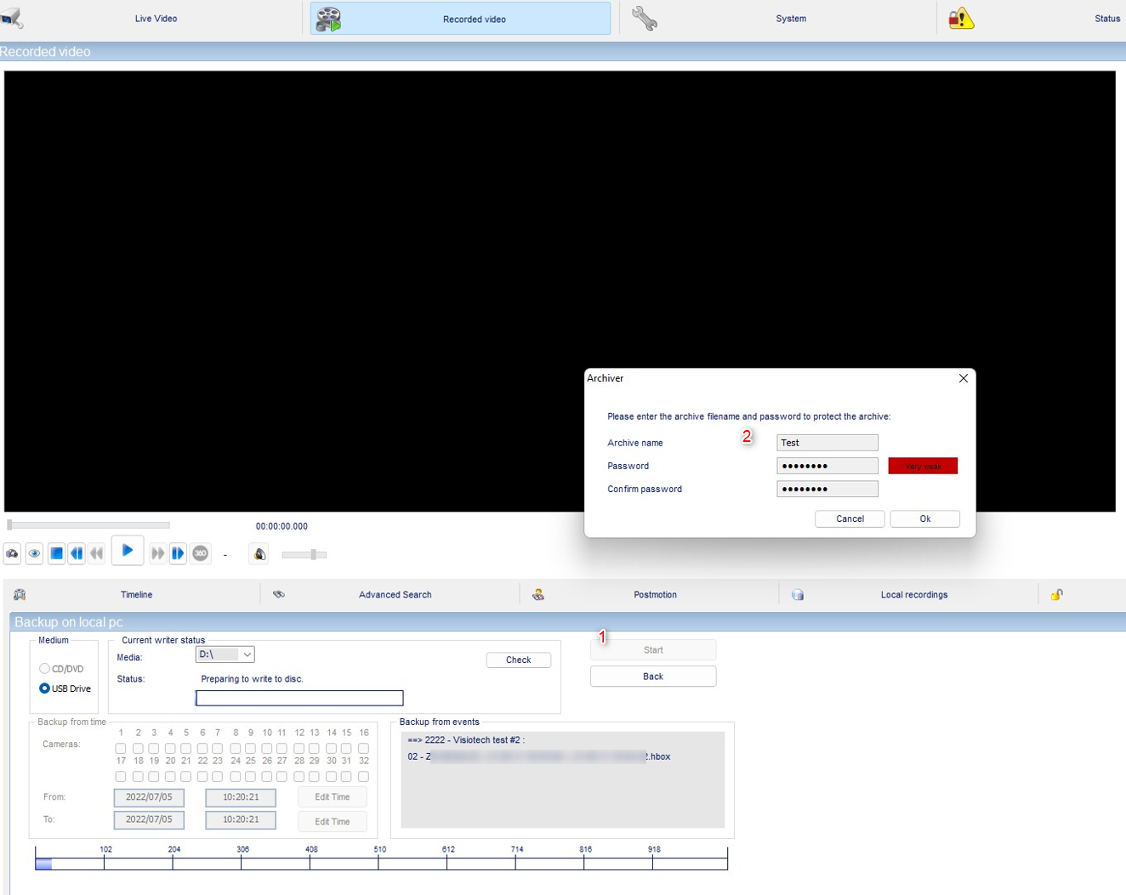Click the unlock padlock icon near Local recordings
Image resolution: width=1126 pixels, height=895 pixels.
pos(1057,594)
